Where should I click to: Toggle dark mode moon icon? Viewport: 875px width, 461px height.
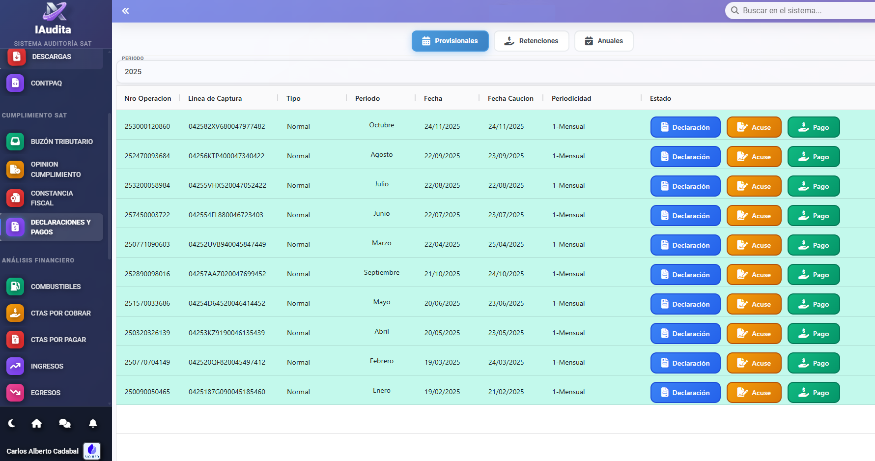[12, 423]
